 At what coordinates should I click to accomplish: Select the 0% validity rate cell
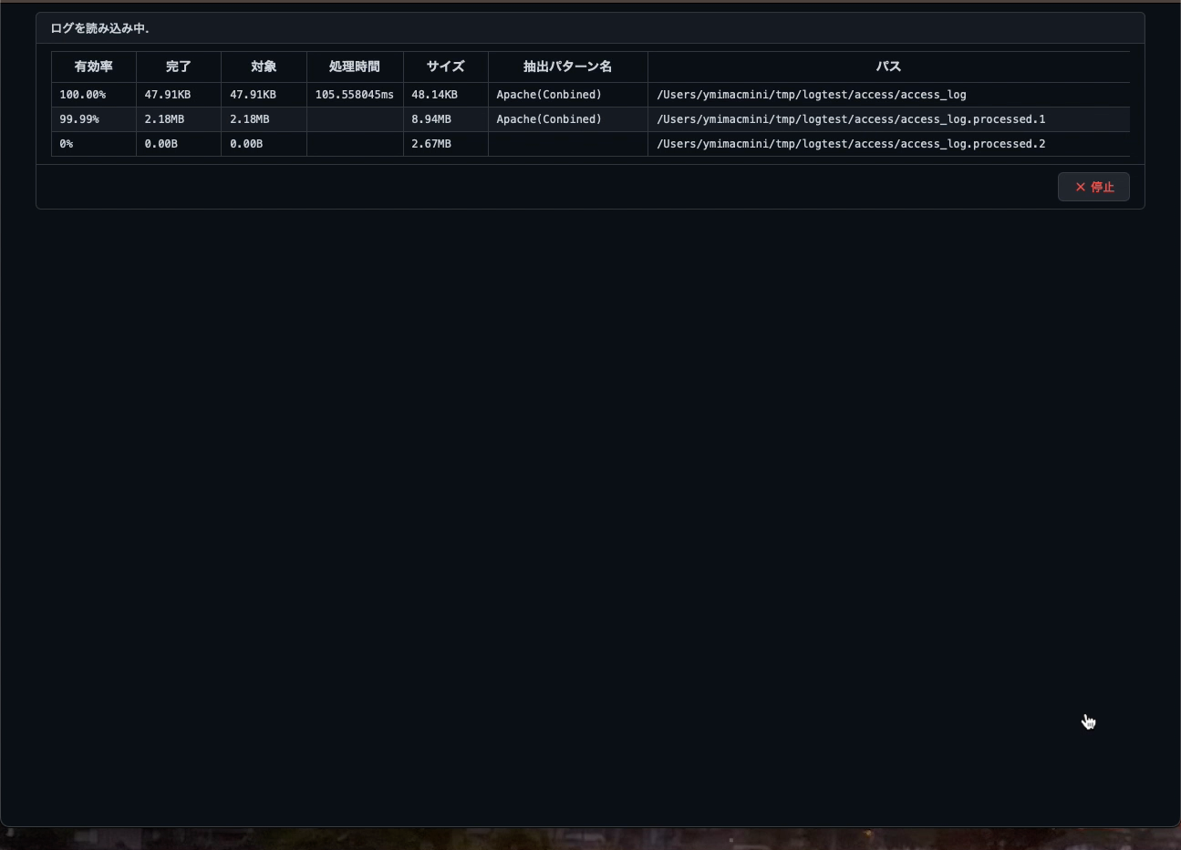[67, 144]
